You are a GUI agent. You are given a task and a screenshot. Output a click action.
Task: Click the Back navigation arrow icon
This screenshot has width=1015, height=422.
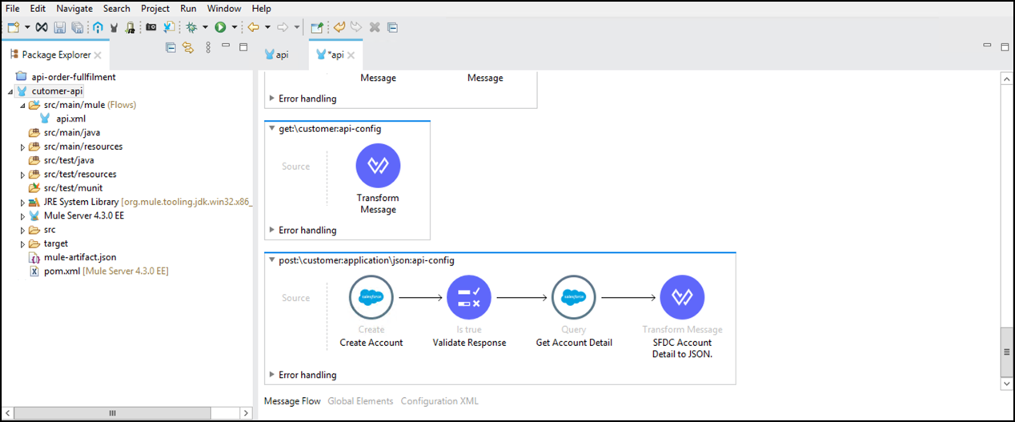(254, 27)
